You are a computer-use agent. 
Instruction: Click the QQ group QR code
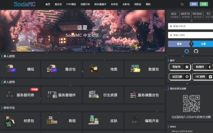coord(191,103)
